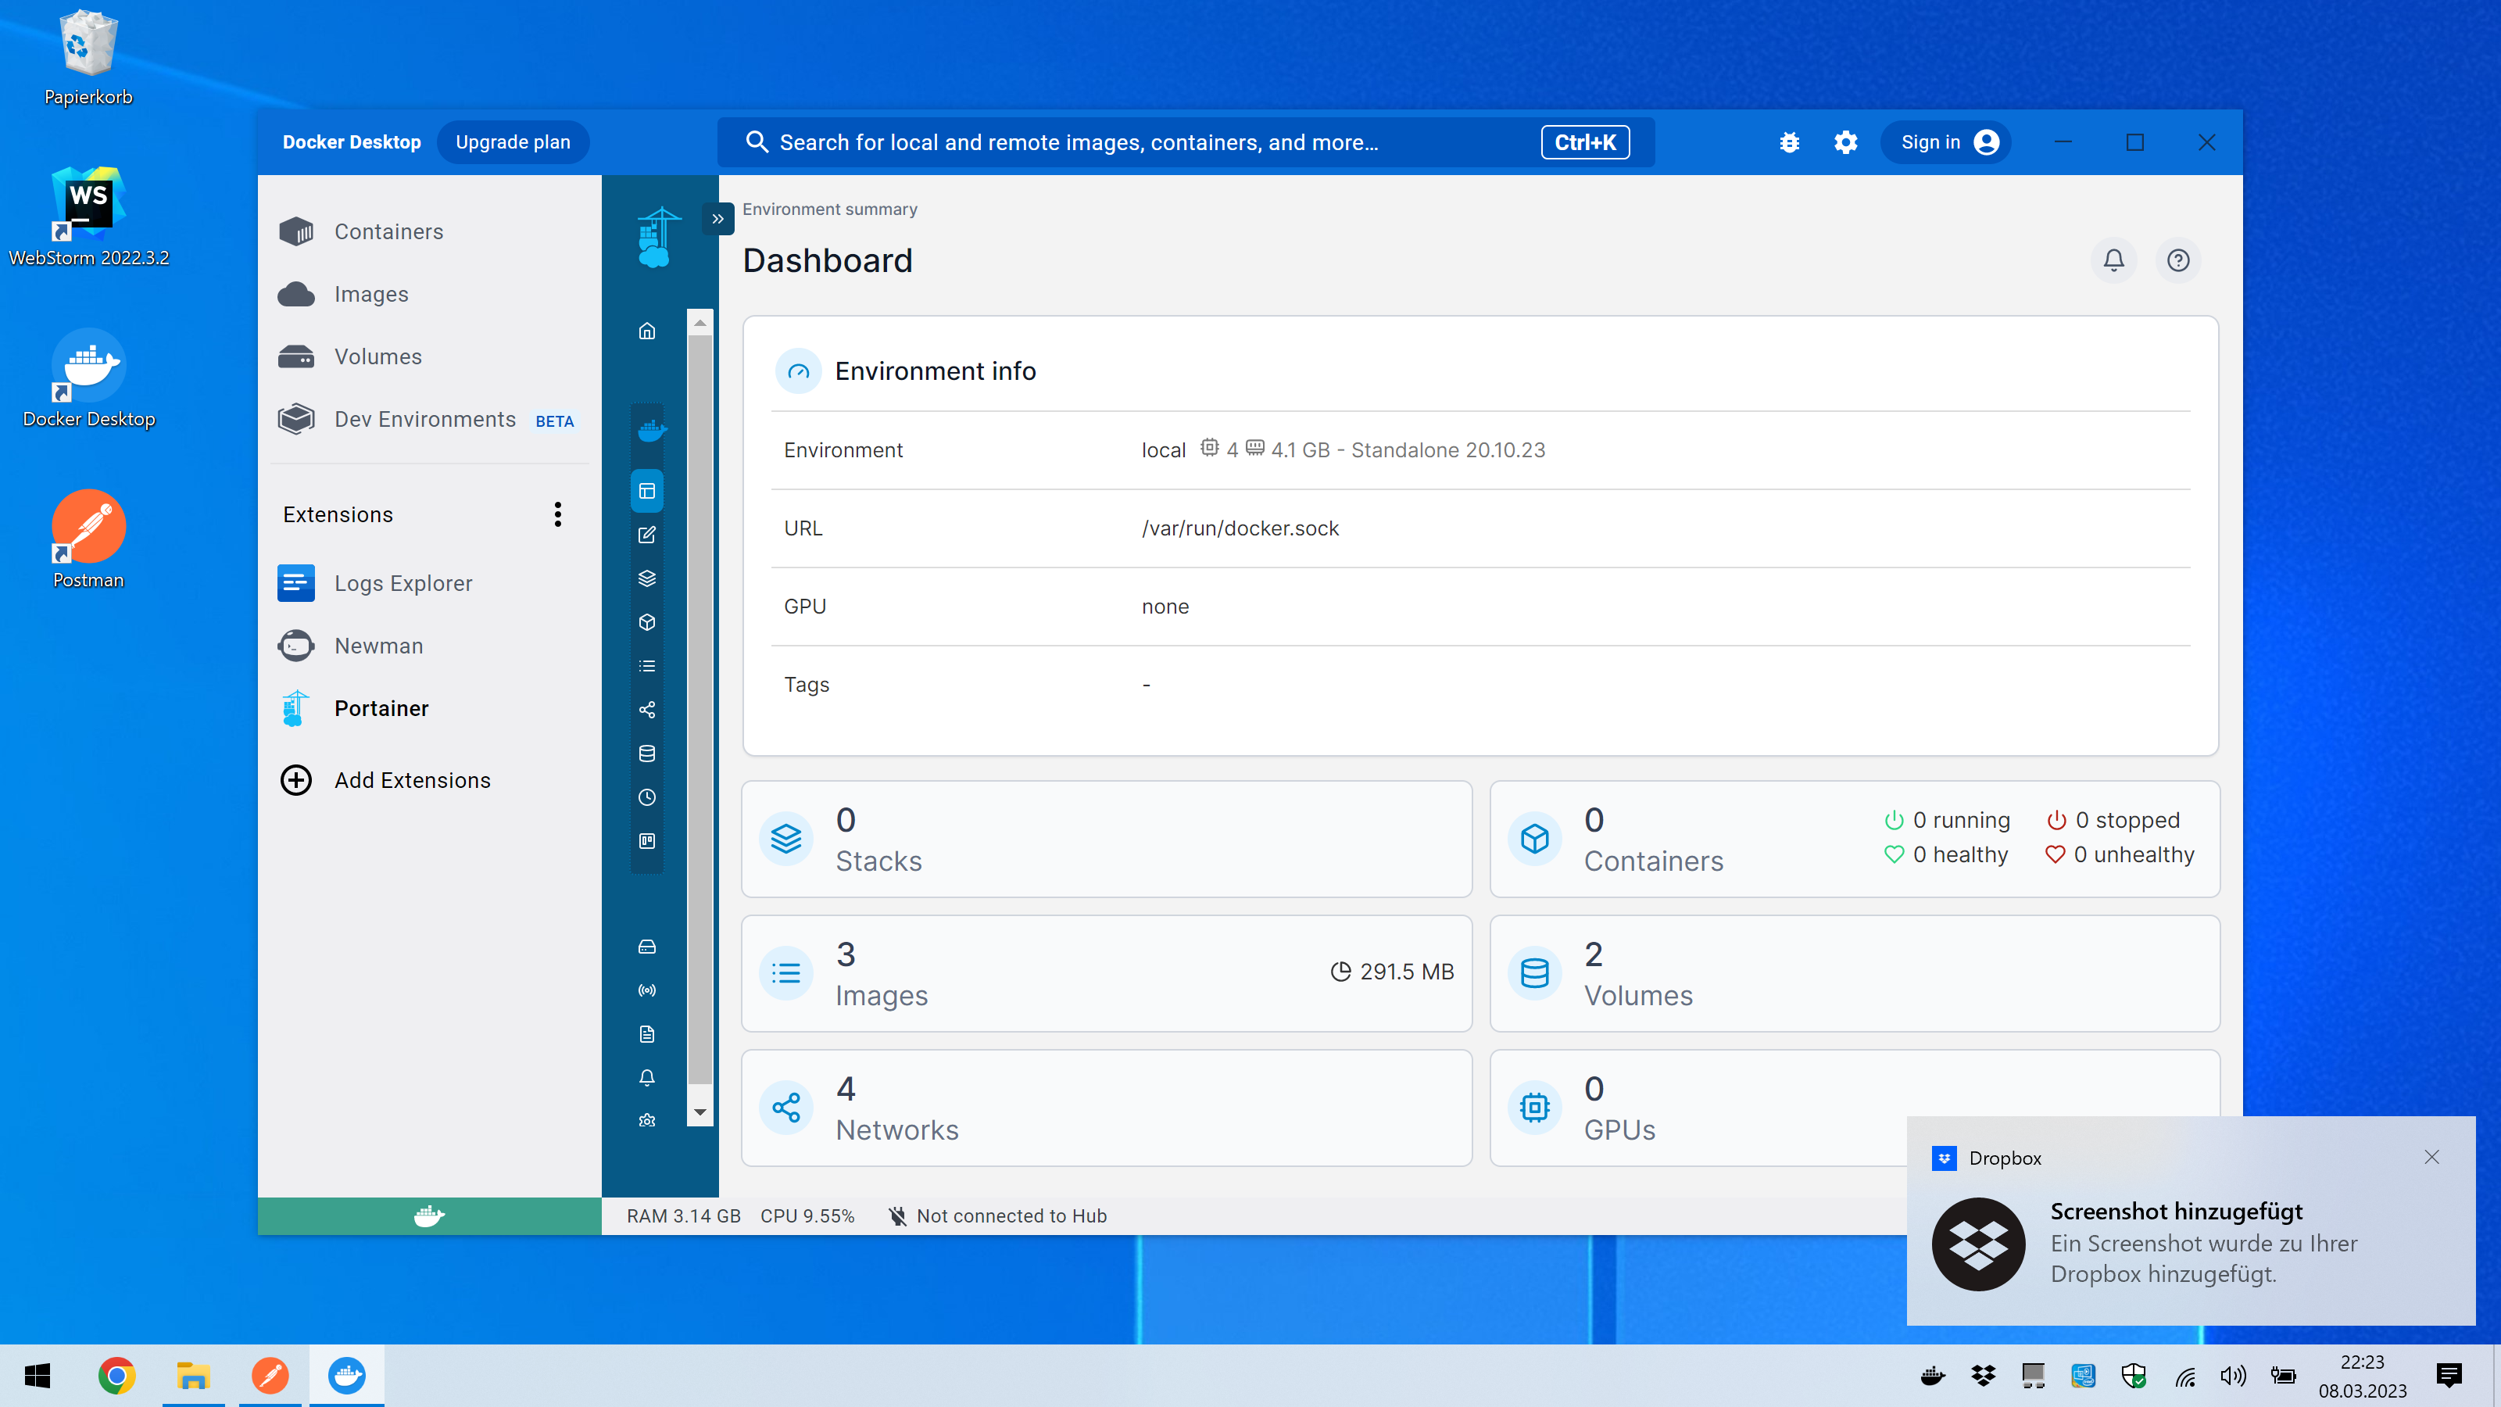The width and height of the screenshot is (2501, 1407).
Task: Open Portainer settings via gear icon
Action: click(646, 1119)
